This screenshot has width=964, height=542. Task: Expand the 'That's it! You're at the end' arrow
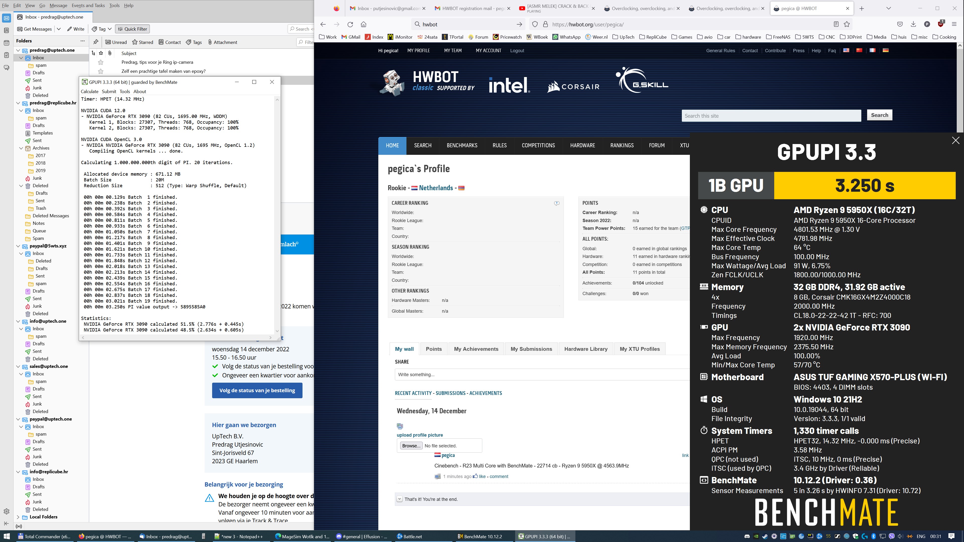point(399,499)
